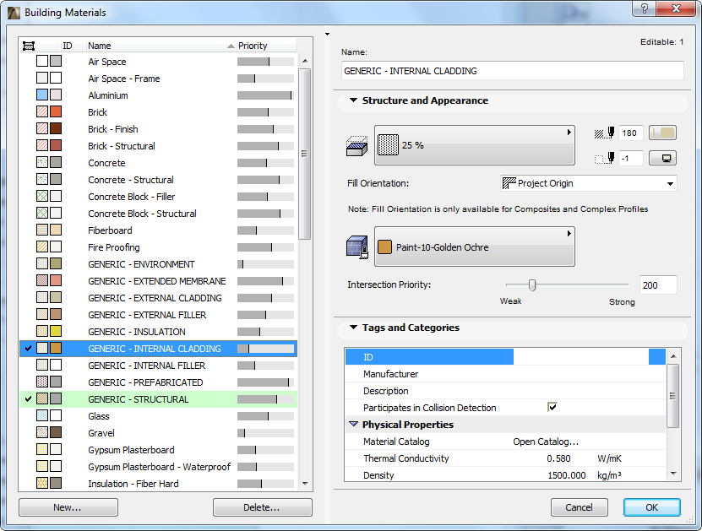Viewport: 702px width, 531px height.
Task: Click the surface paint cube icon
Action: (x=357, y=247)
